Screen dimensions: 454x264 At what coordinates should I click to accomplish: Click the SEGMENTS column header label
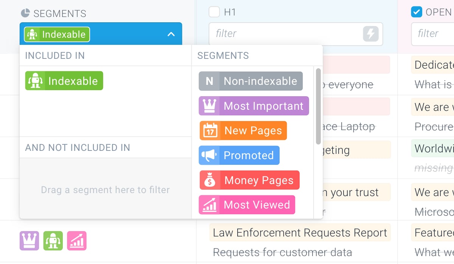point(60,14)
